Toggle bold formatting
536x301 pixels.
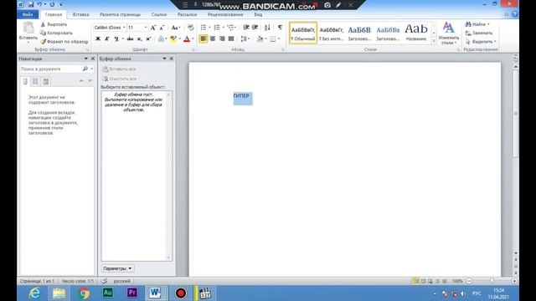coord(98,39)
